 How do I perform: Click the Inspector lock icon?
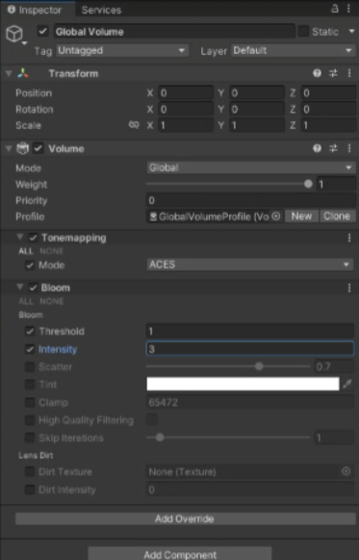point(334,9)
